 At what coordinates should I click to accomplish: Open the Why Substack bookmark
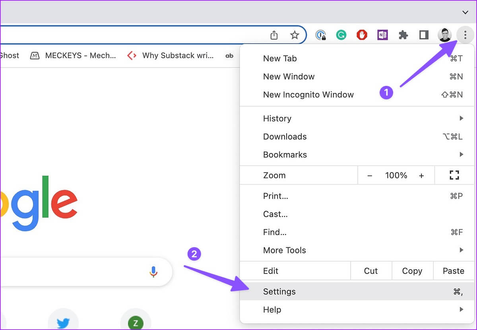pyautogui.click(x=171, y=56)
